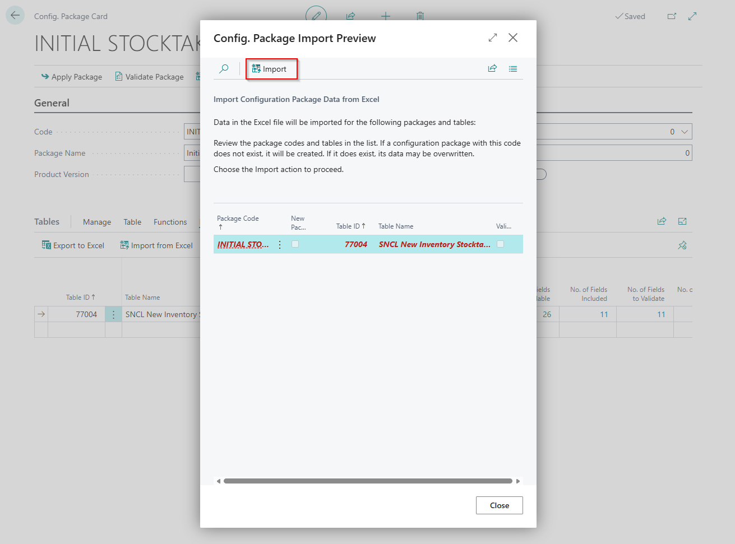The image size is (735, 544).
Task: Sort the background Tables list by Table ID header
Action: click(x=81, y=297)
